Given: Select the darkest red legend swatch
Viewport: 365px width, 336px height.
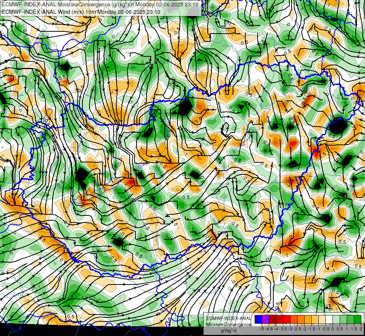Looking at the screenshot, I should [273, 320].
